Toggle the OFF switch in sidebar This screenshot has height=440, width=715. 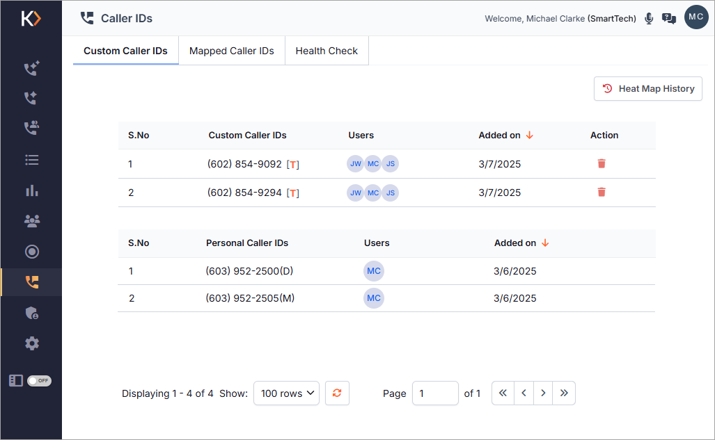pyautogui.click(x=39, y=380)
